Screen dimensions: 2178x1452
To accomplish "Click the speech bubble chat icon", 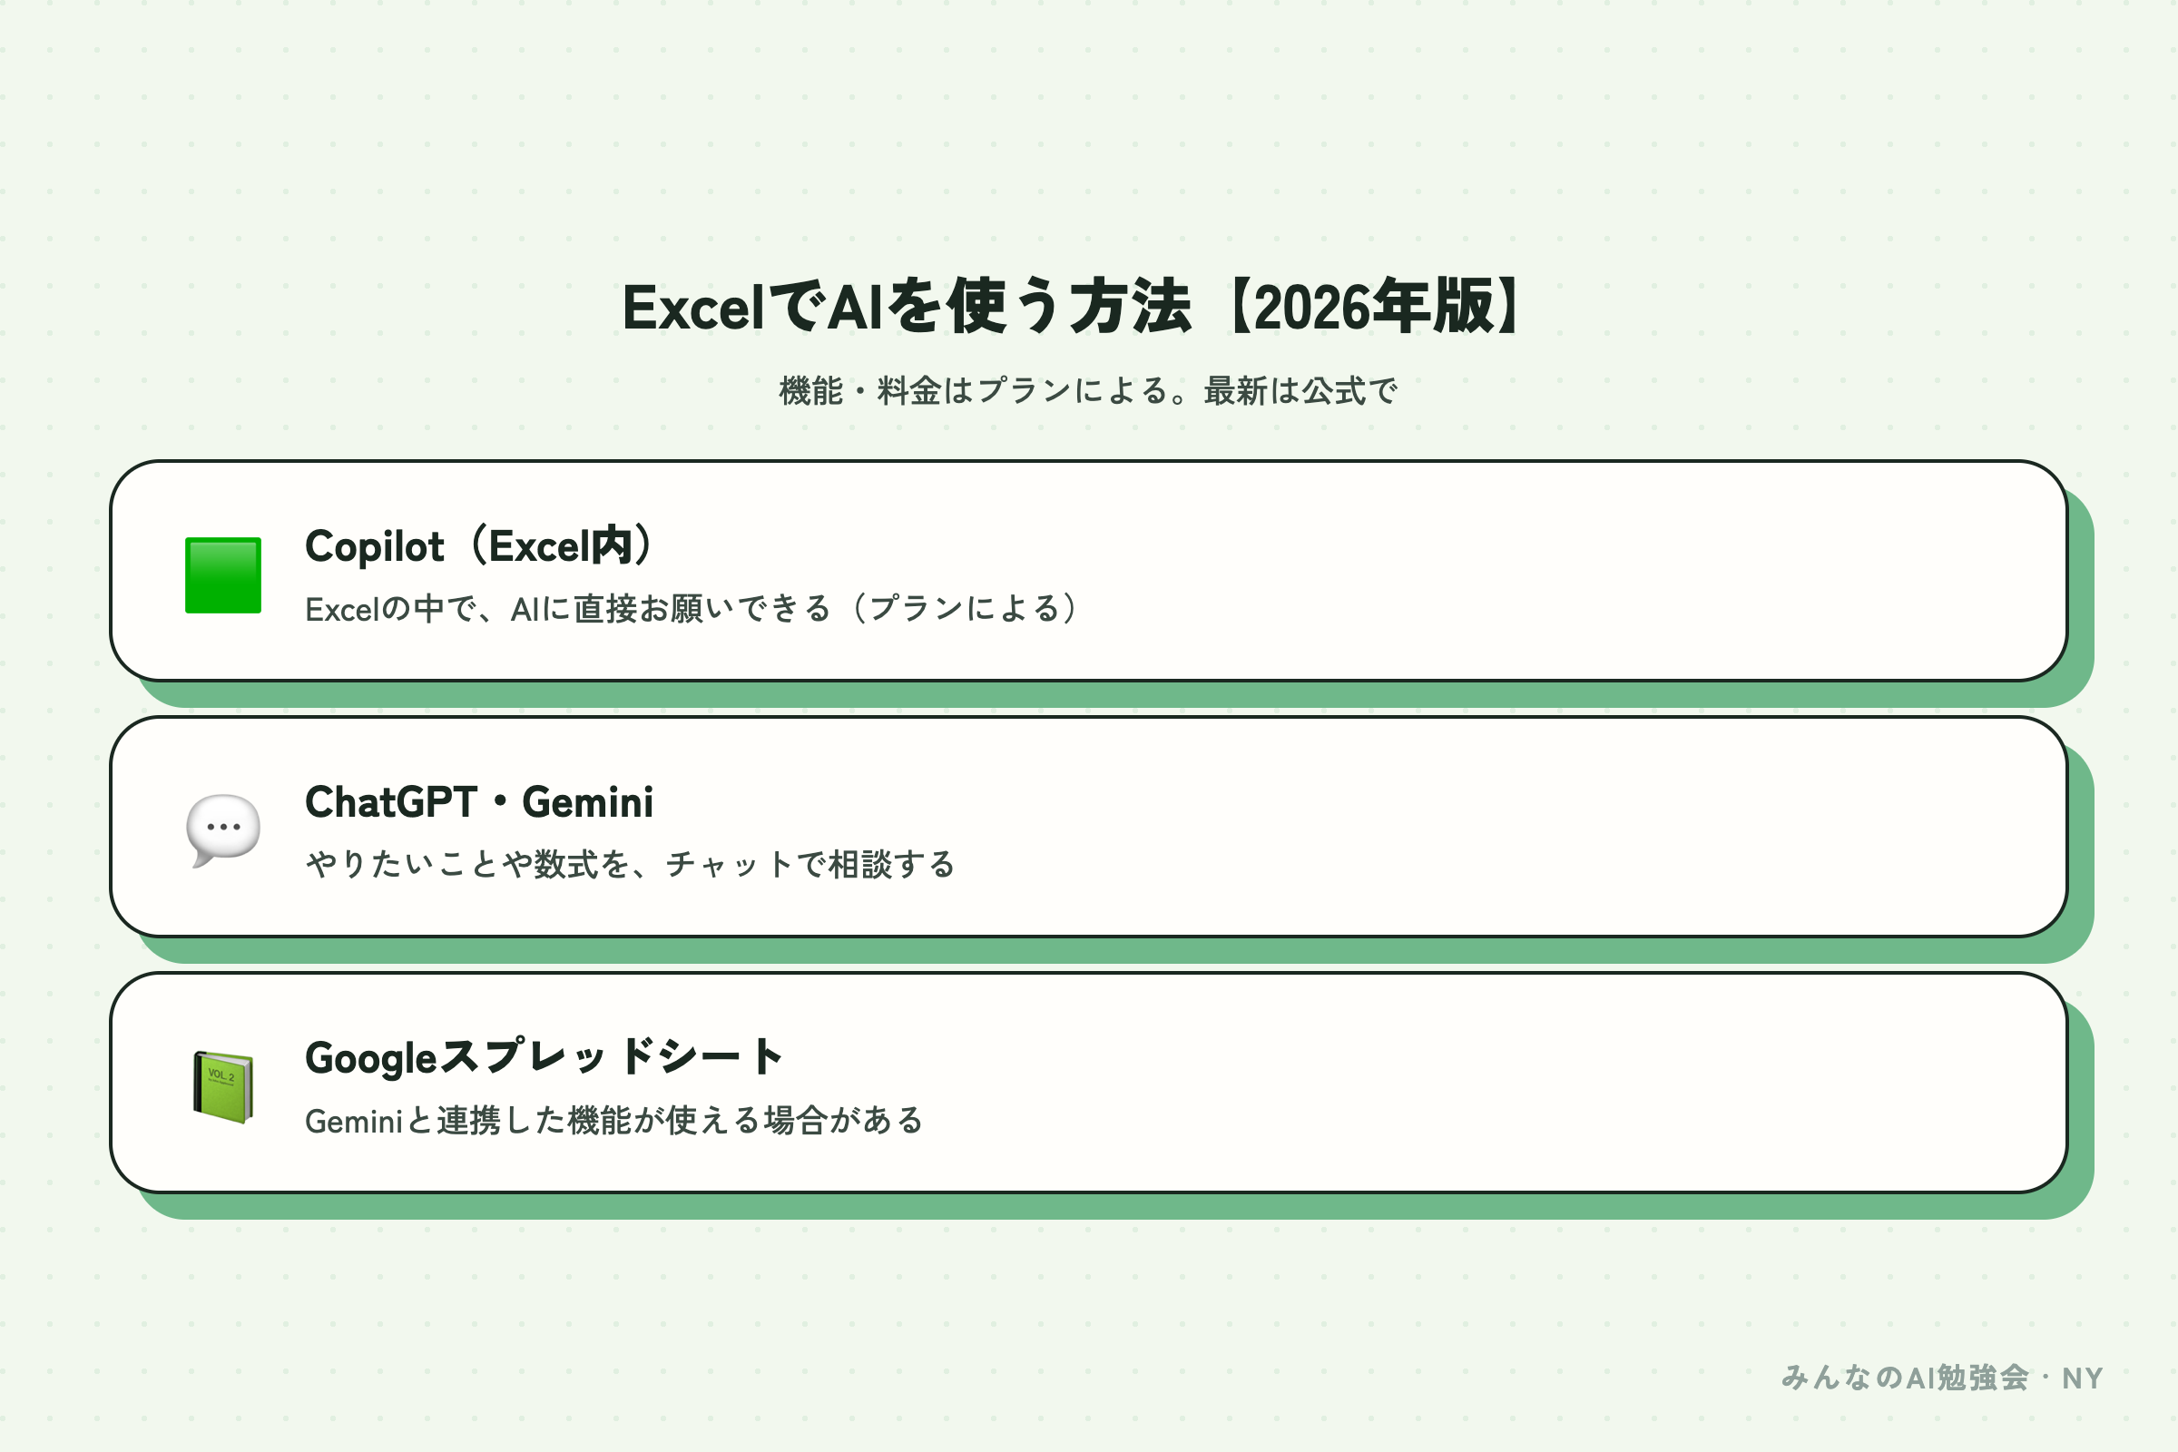I will pyautogui.click(x=223, y=830).
